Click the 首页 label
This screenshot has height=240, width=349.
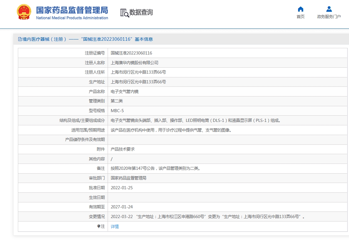pyautogui.click(x=300, y=17)
